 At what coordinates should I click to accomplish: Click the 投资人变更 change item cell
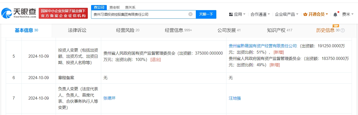(78, 56)
